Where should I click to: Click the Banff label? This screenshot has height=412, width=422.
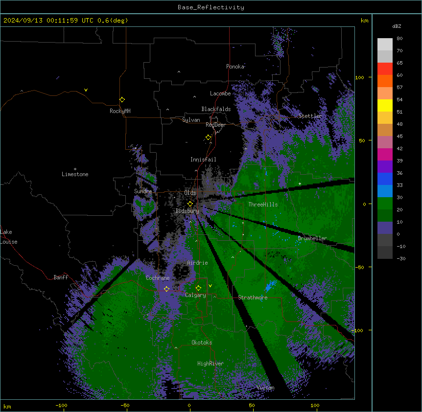coord(61,277)
